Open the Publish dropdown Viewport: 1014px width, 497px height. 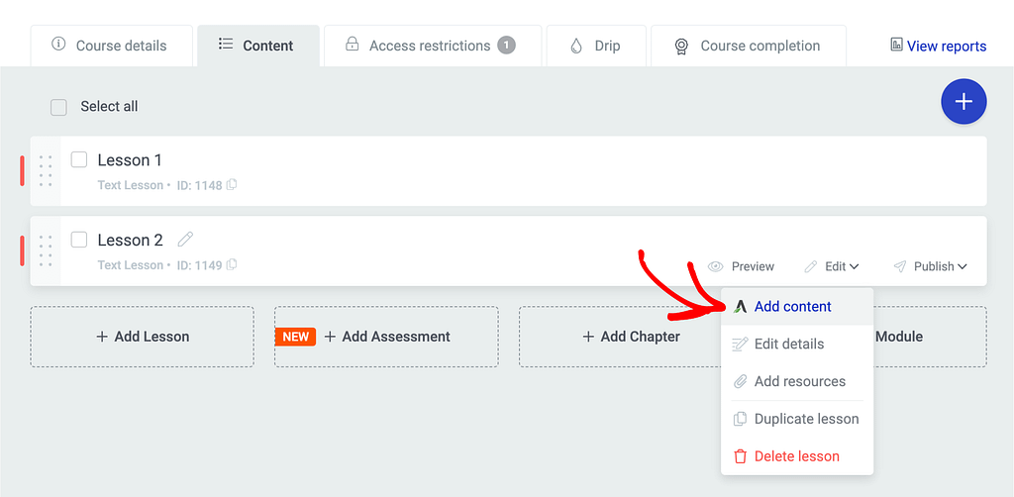pyautogui.click(x=930, y=266)
